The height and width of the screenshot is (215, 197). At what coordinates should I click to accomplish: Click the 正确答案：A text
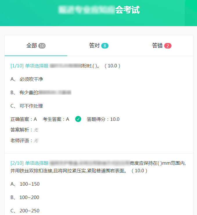[24, 119]
